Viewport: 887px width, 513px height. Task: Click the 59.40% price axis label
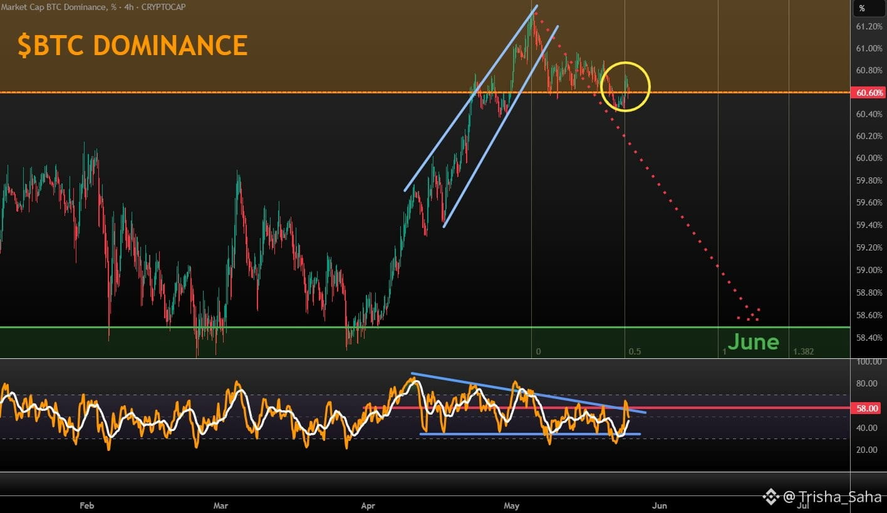pyautogui.click(x=869, y=225)
